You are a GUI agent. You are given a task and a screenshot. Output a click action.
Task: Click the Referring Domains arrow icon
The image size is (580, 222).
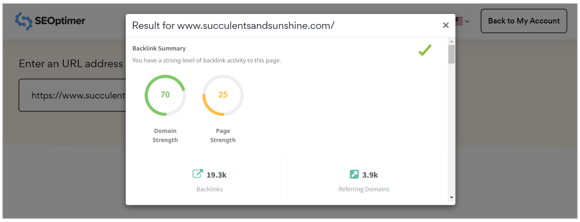[354, 174]
